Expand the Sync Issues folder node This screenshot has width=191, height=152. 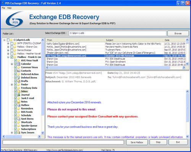tap(12, 133)
